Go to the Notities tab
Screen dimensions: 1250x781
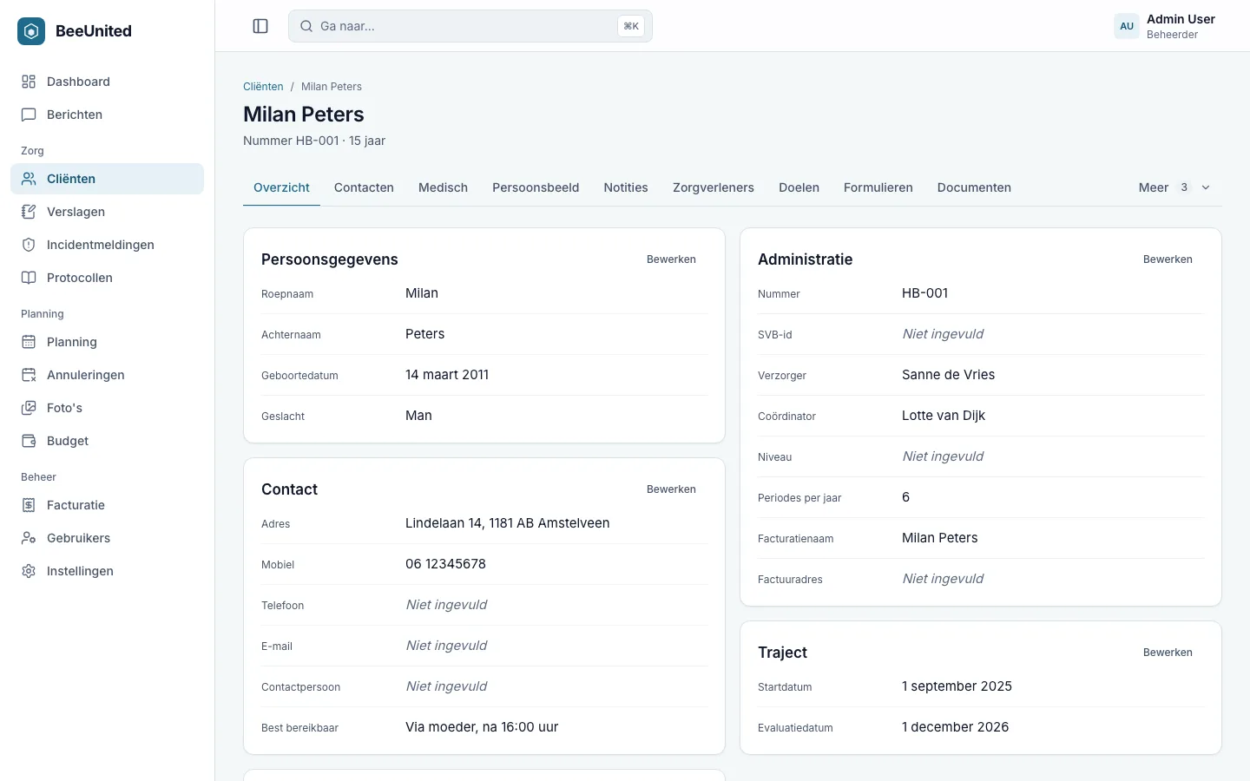[626, 187]
